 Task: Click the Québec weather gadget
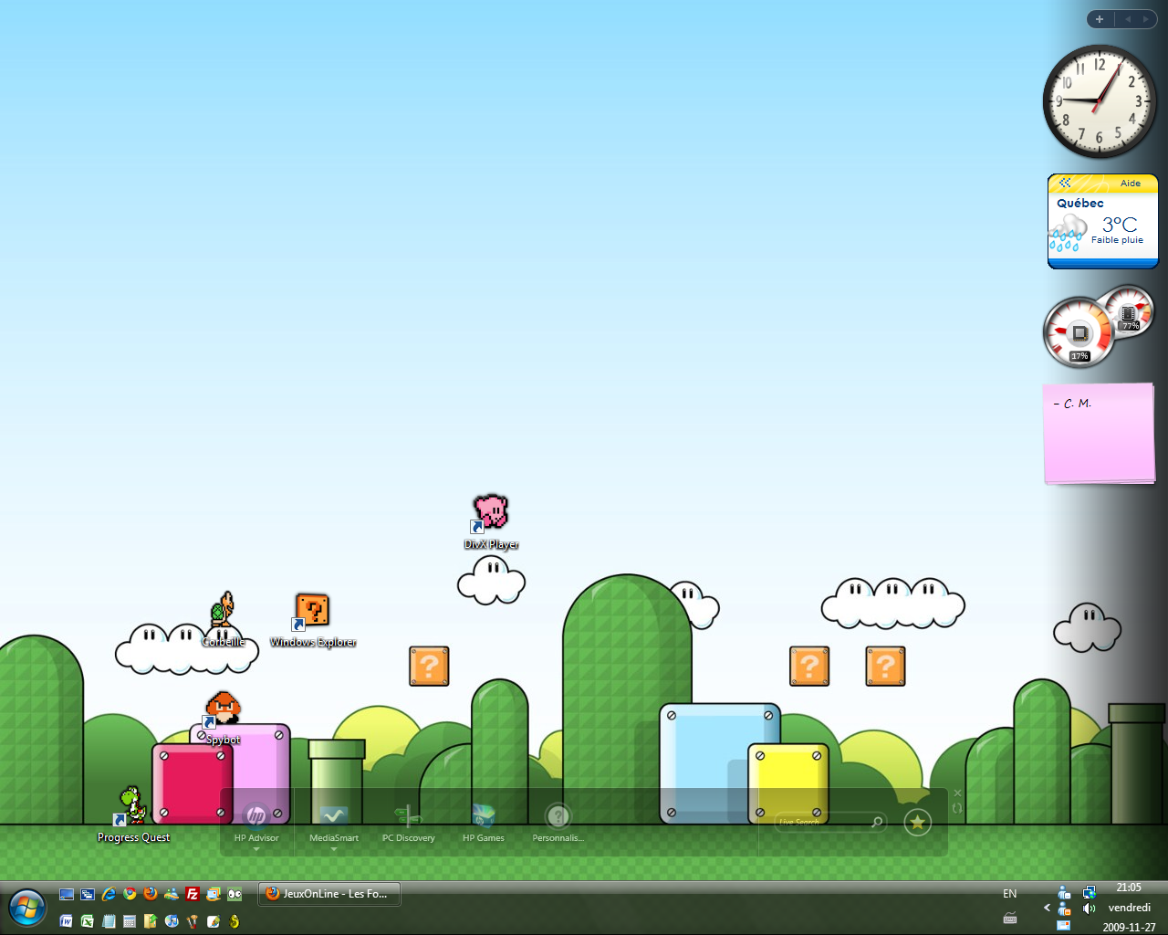(1102, 221)
